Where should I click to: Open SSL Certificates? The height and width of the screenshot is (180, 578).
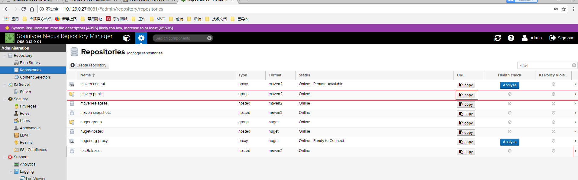point(33,150)
